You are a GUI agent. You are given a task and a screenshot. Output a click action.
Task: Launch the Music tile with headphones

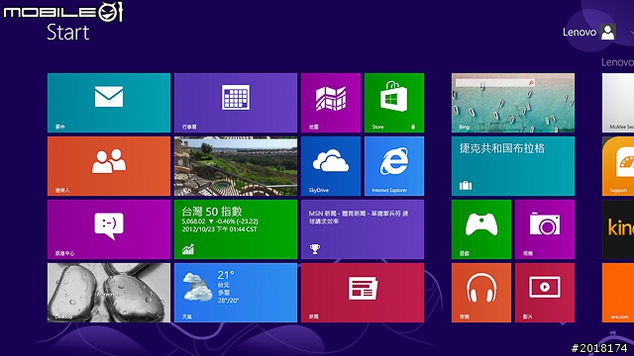[481, 293]
